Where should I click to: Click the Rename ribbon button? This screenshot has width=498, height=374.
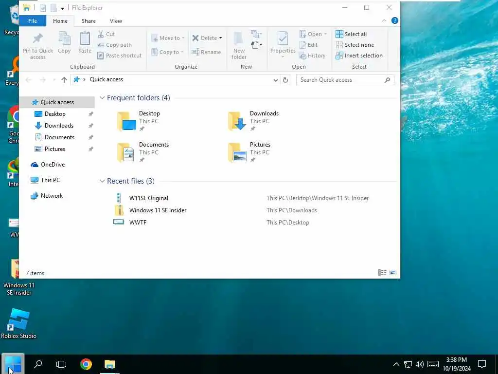point(206,52)
